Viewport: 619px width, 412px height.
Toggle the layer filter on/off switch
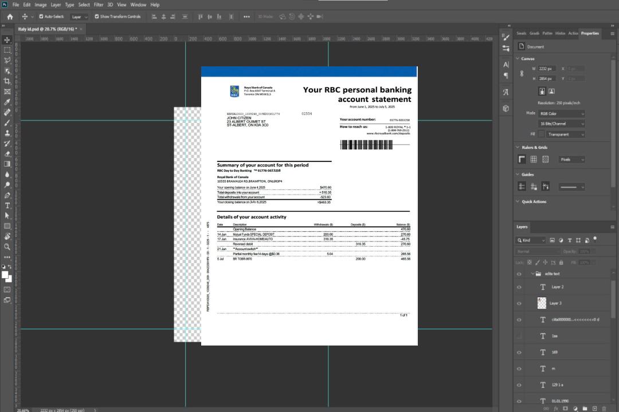[595, 239]
